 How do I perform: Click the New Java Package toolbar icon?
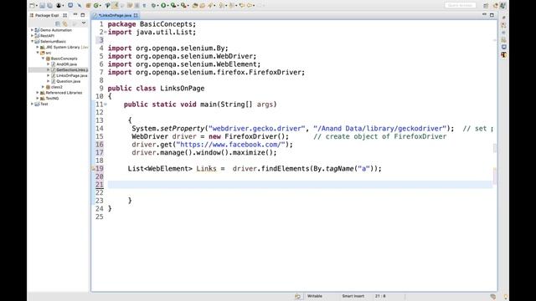88,5
